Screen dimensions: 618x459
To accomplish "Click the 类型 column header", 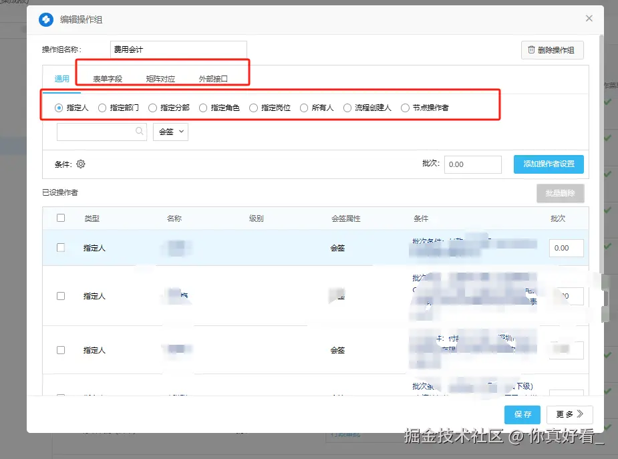I will pos(92,218).
